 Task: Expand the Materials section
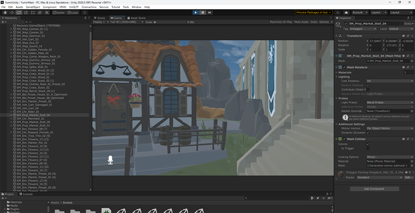(336, 72)
